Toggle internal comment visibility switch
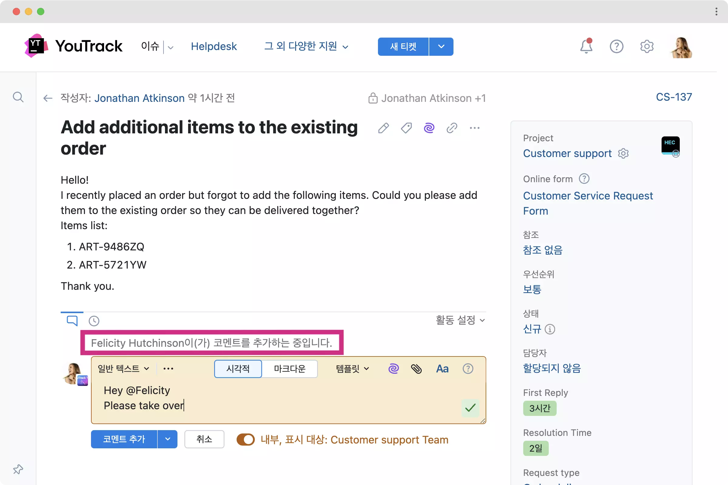Screen dimensions: 728x485 point(245,440)
